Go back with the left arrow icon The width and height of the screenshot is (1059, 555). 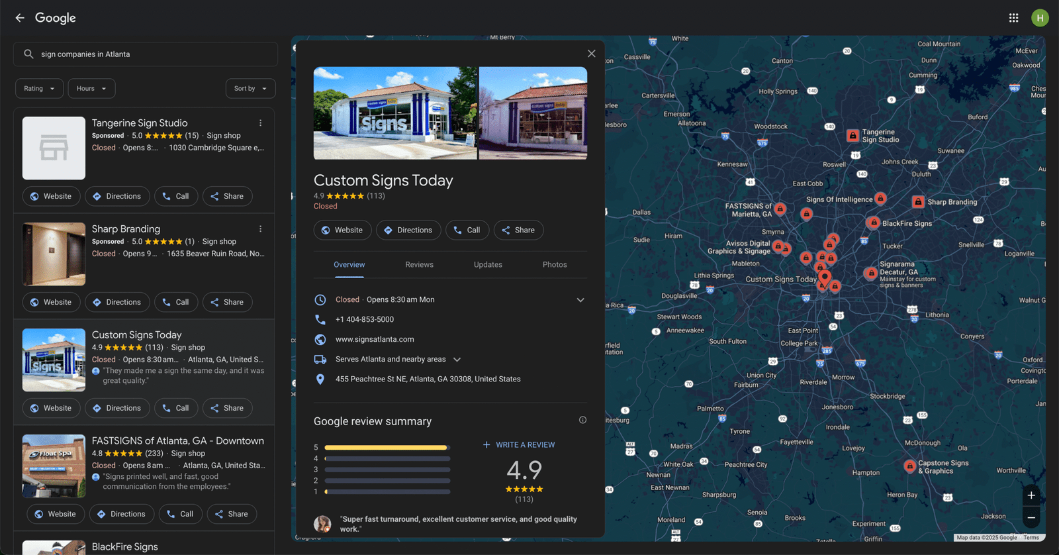(20, 18)
